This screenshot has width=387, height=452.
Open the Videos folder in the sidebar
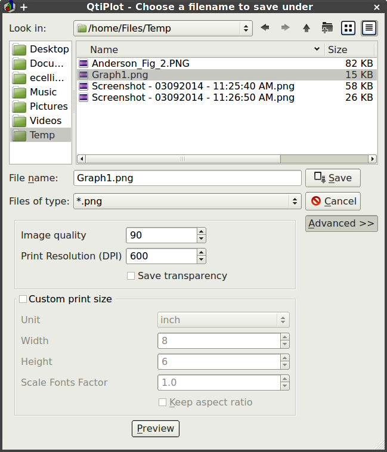coord(41,120)
